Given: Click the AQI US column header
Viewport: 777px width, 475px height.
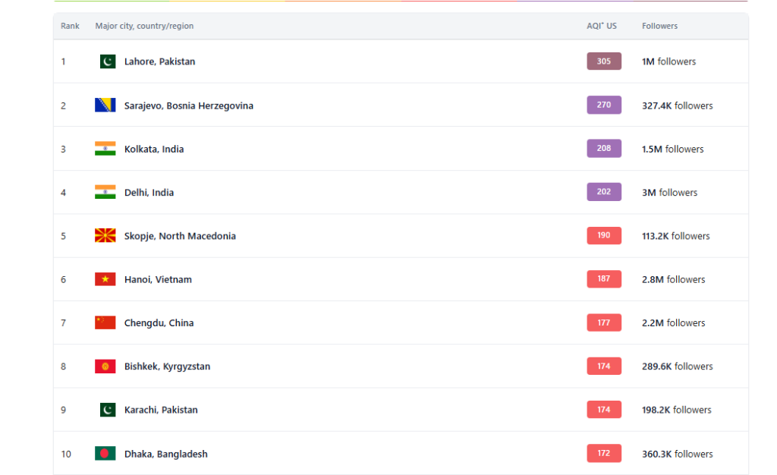Looking at the screenshot, I should point(601,26).
